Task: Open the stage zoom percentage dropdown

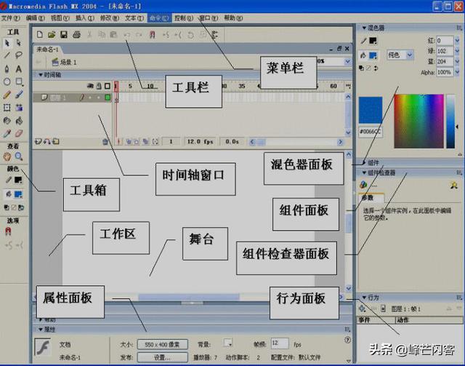Action: (x=347, y=62)
